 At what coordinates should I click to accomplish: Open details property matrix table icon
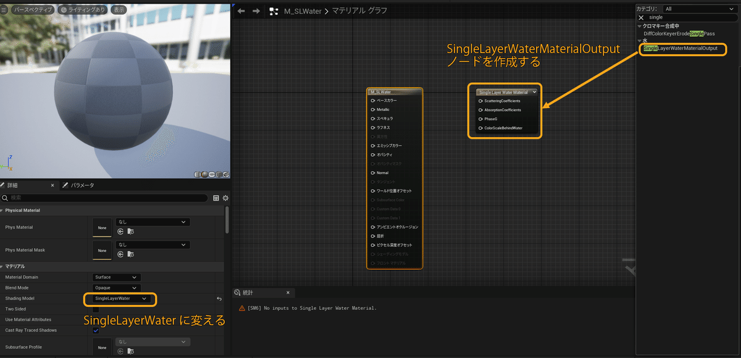216,198
